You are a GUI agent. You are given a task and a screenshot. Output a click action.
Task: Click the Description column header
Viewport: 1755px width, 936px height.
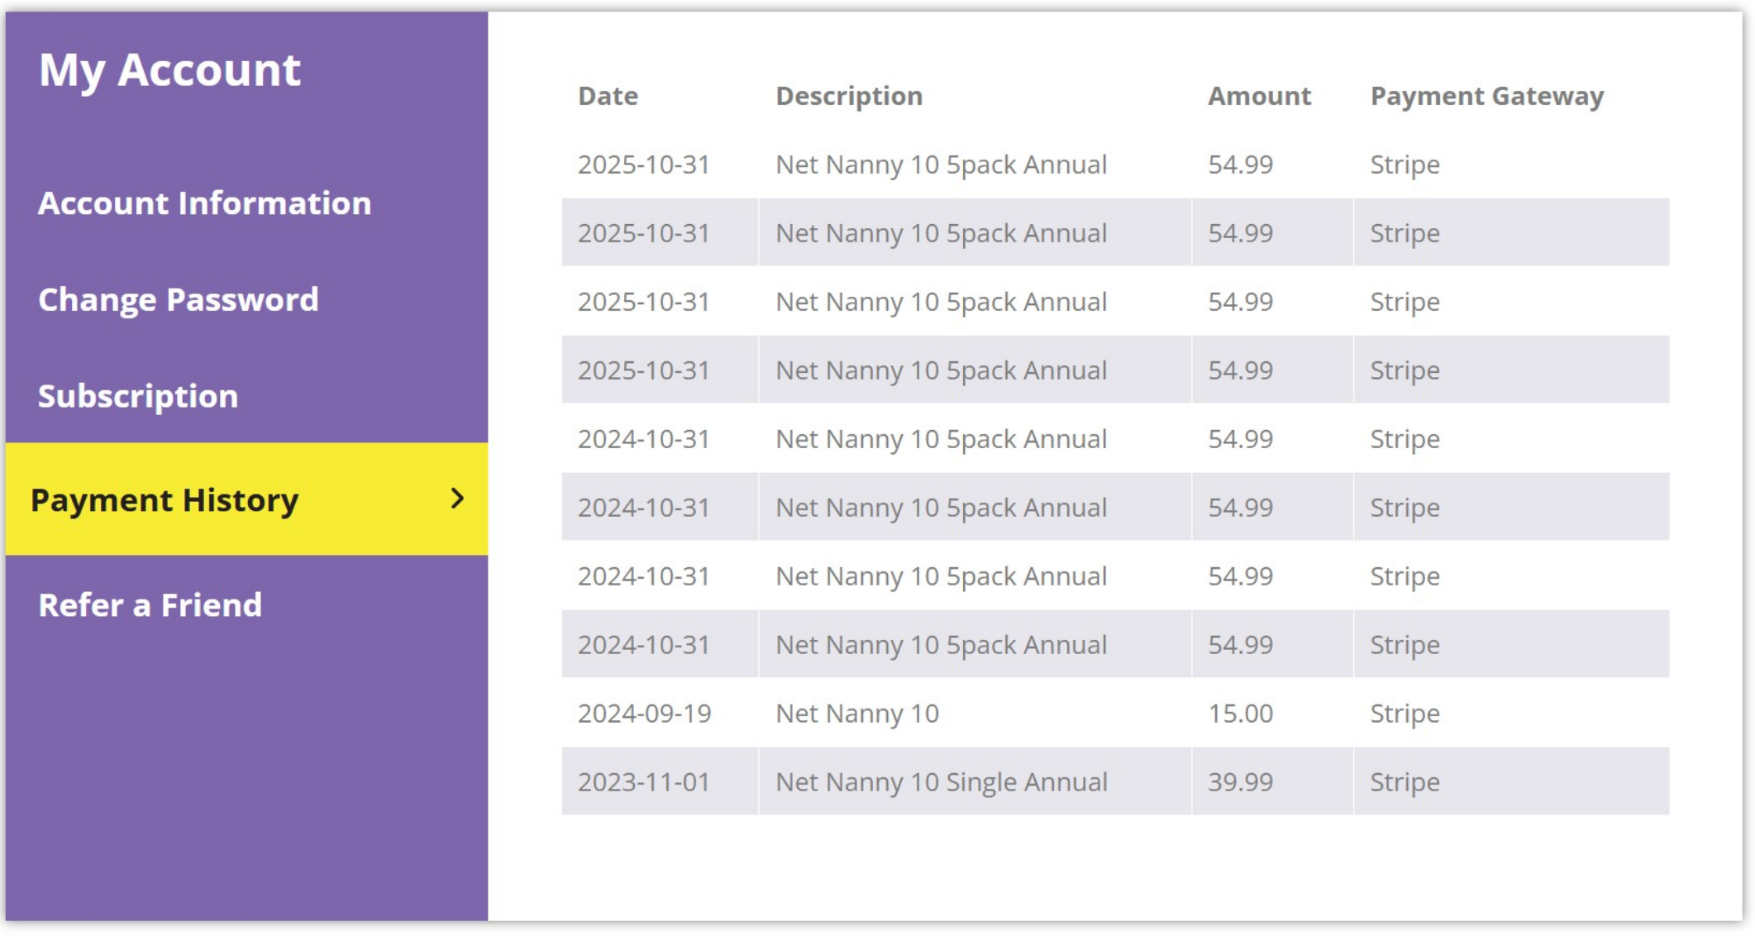point(849,96)
